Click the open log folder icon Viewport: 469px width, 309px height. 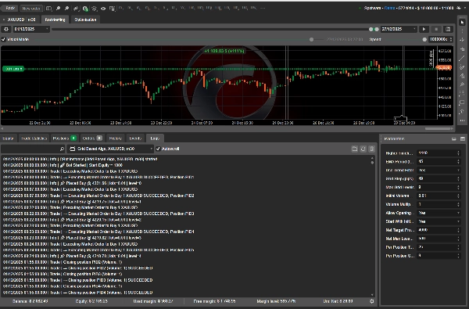354,149
